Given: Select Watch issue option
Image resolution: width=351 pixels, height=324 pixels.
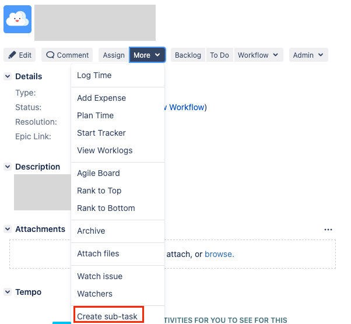Looking at the screenshot, I should (118, 276).
